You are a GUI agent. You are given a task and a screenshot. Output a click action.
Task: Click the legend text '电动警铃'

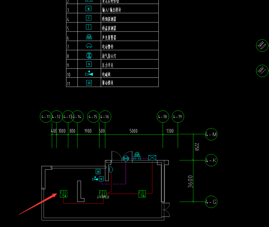click(x=108, y=47)
